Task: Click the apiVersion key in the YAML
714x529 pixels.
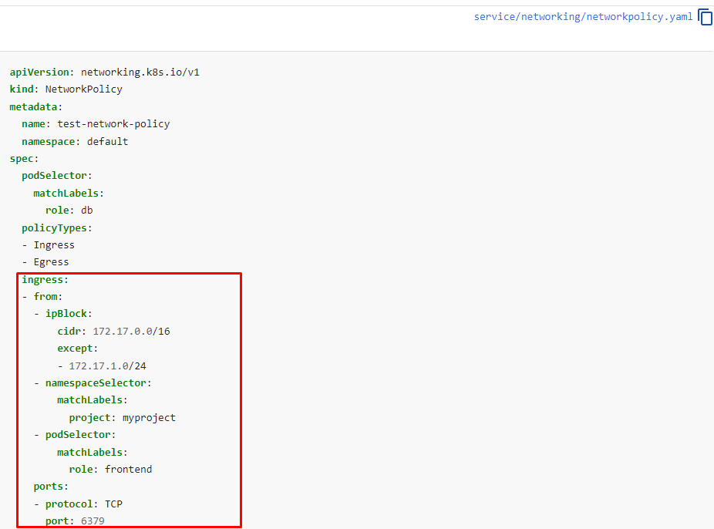Action: (41, 72)
